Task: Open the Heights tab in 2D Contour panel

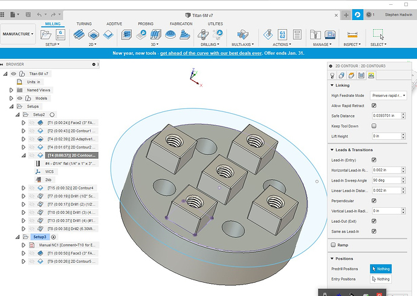Action: click(351, 76)
